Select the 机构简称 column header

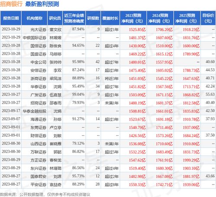[x=35, y=18]
